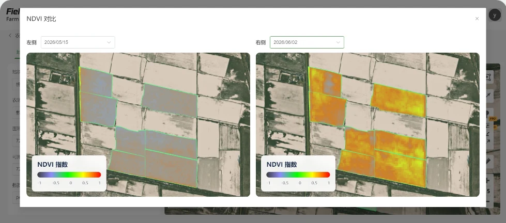The image size is (506, 223).
Task: Click the PRO badge in background map toolbar
Action: 493,119
